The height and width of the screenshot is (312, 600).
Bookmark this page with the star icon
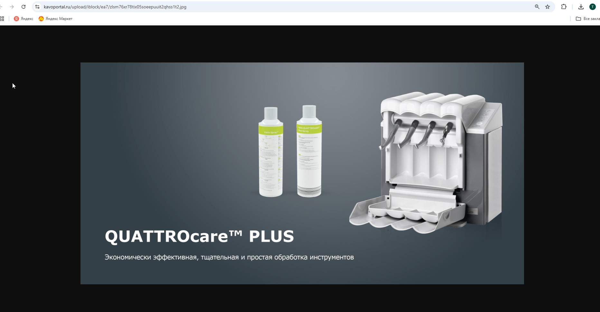548,7
